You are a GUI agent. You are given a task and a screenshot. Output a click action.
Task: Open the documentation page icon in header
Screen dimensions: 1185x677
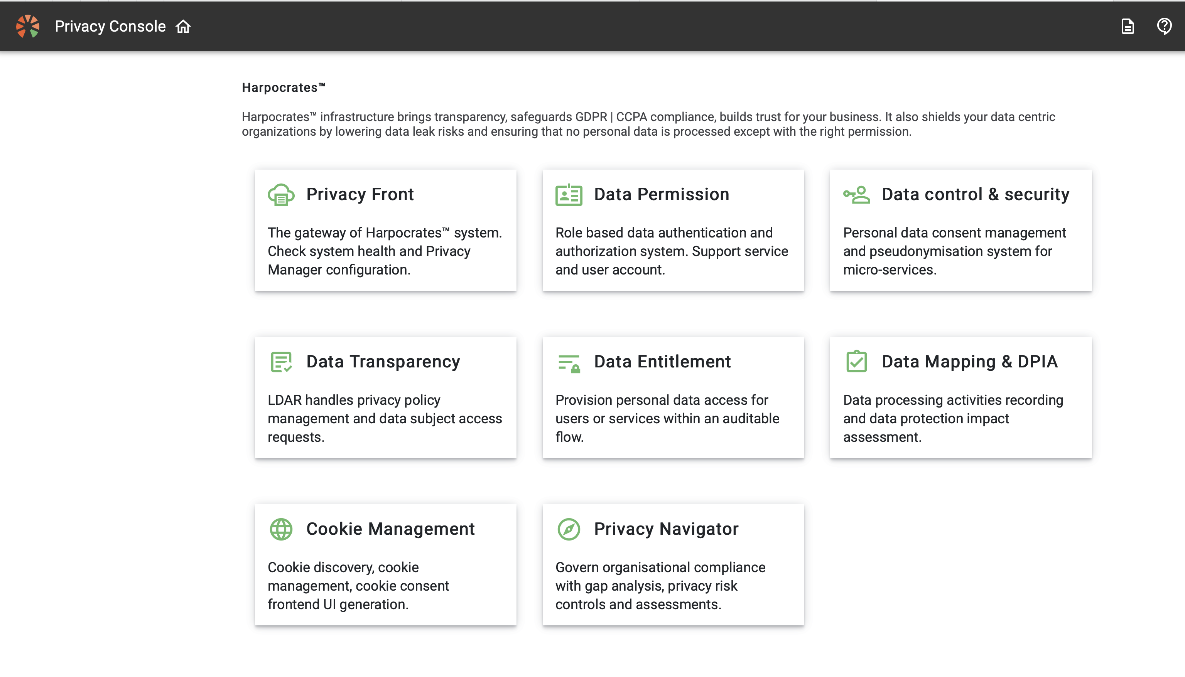pos(1127,27)
